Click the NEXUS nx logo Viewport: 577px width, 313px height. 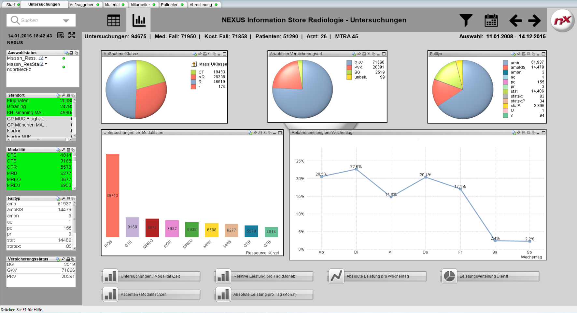click(x=563, y=20)
